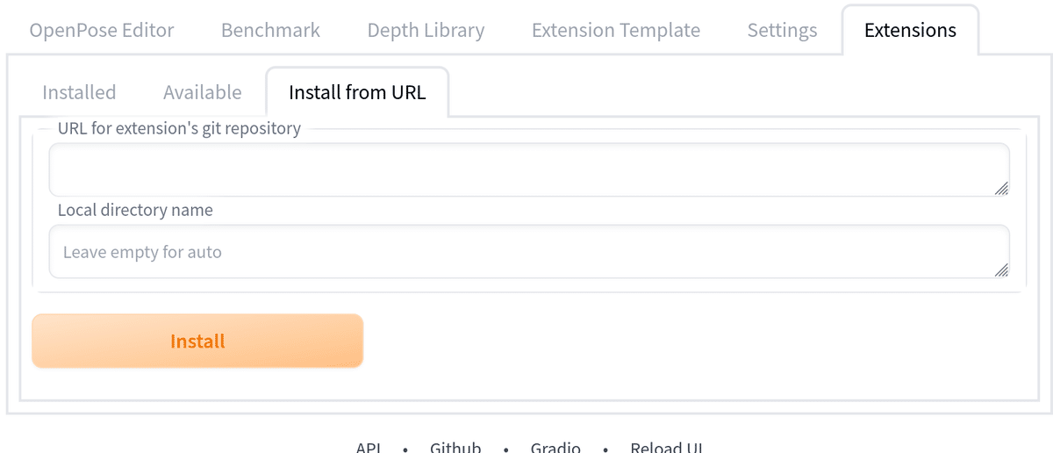
Task: Switch to the Available extensions sub-tab
Action: click(202, 92)
